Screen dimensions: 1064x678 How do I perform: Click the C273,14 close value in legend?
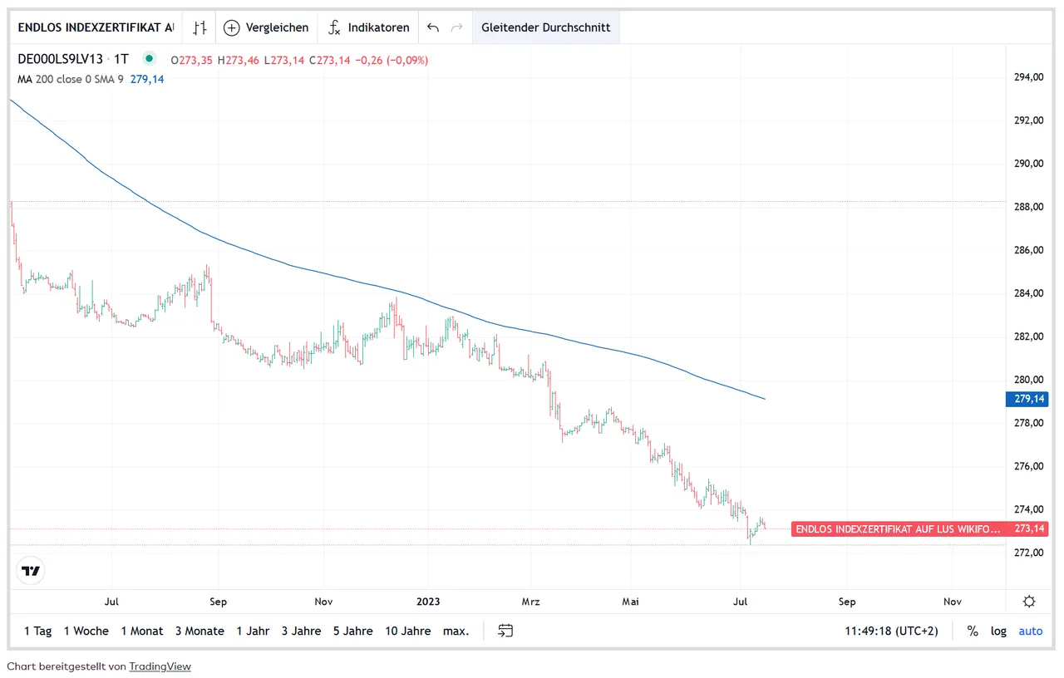click(x=328, y=60)
